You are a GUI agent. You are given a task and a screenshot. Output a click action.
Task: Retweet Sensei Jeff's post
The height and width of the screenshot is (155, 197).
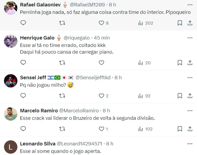coord(62,96)
